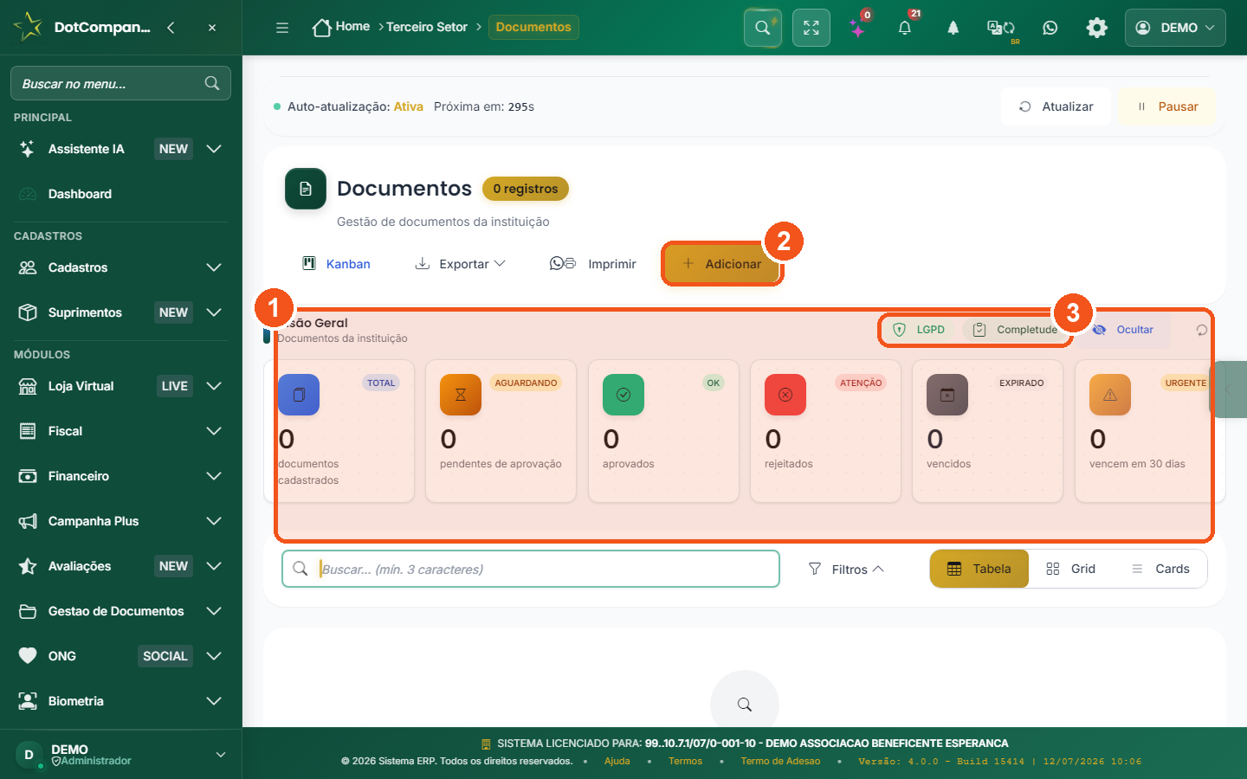
Task: Expand the Avaliações menu chevron
Action: pyautogui.click(x=214, y=566)
